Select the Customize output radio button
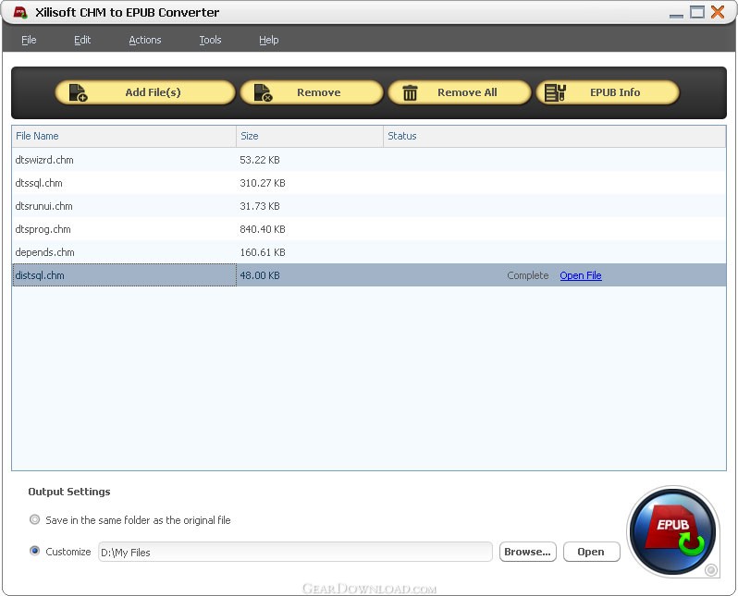 coord(35,552)
